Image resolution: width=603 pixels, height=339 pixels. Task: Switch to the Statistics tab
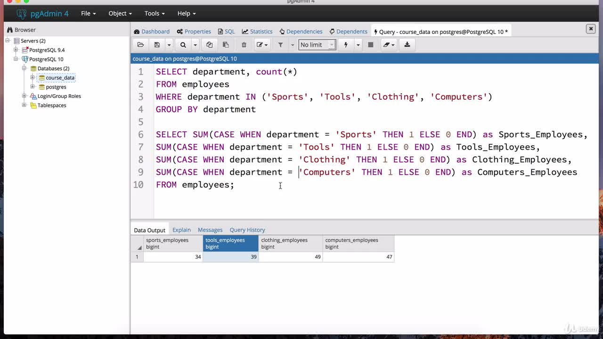point(257,32)
